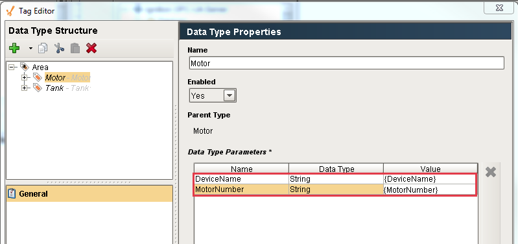
Task: Click the copy icon in toolbar
Action: click(x=43, y=48)
